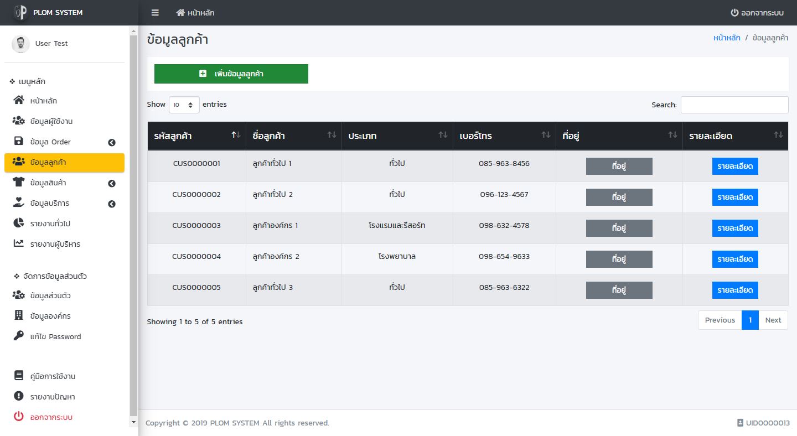Click the home icon beside หน้าหลัก in navbar
This screenshot has width=797, height=436.
click(x=180, y=13)
